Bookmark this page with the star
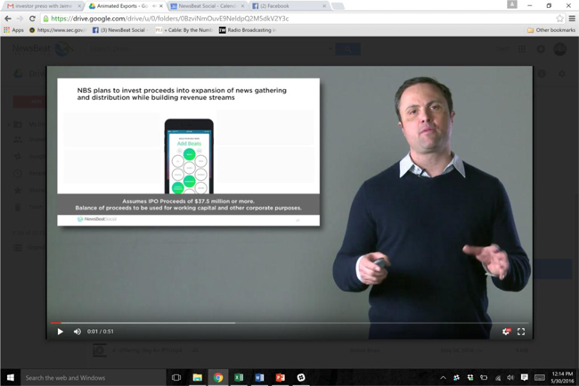This screenshot has height=386, width=579. point(559,18)
